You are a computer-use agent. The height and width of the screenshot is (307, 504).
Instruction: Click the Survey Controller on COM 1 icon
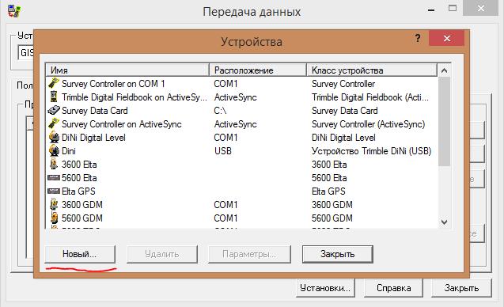[x=54, y=83]
